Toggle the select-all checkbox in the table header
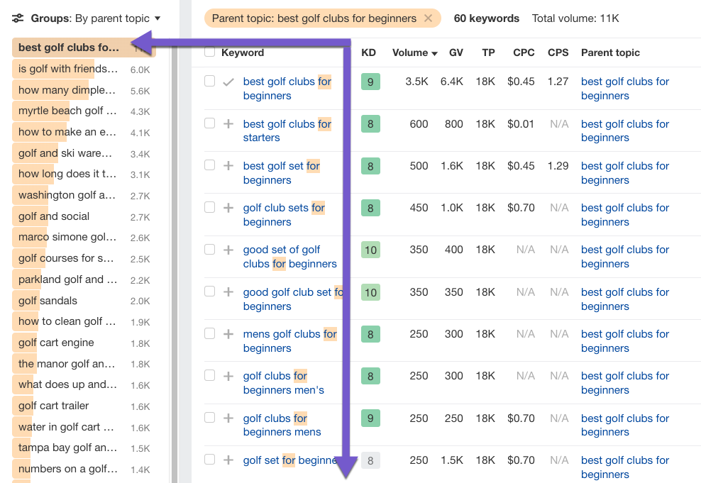Image resolution: width=701 pixels, height=483 pixels. pos(210,52)
